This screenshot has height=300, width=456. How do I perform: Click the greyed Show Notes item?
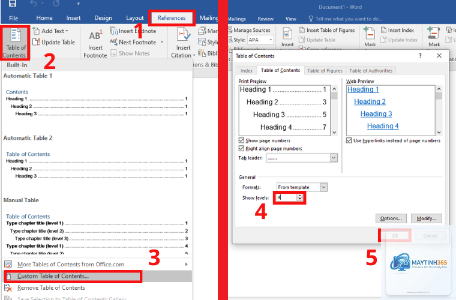130,53
